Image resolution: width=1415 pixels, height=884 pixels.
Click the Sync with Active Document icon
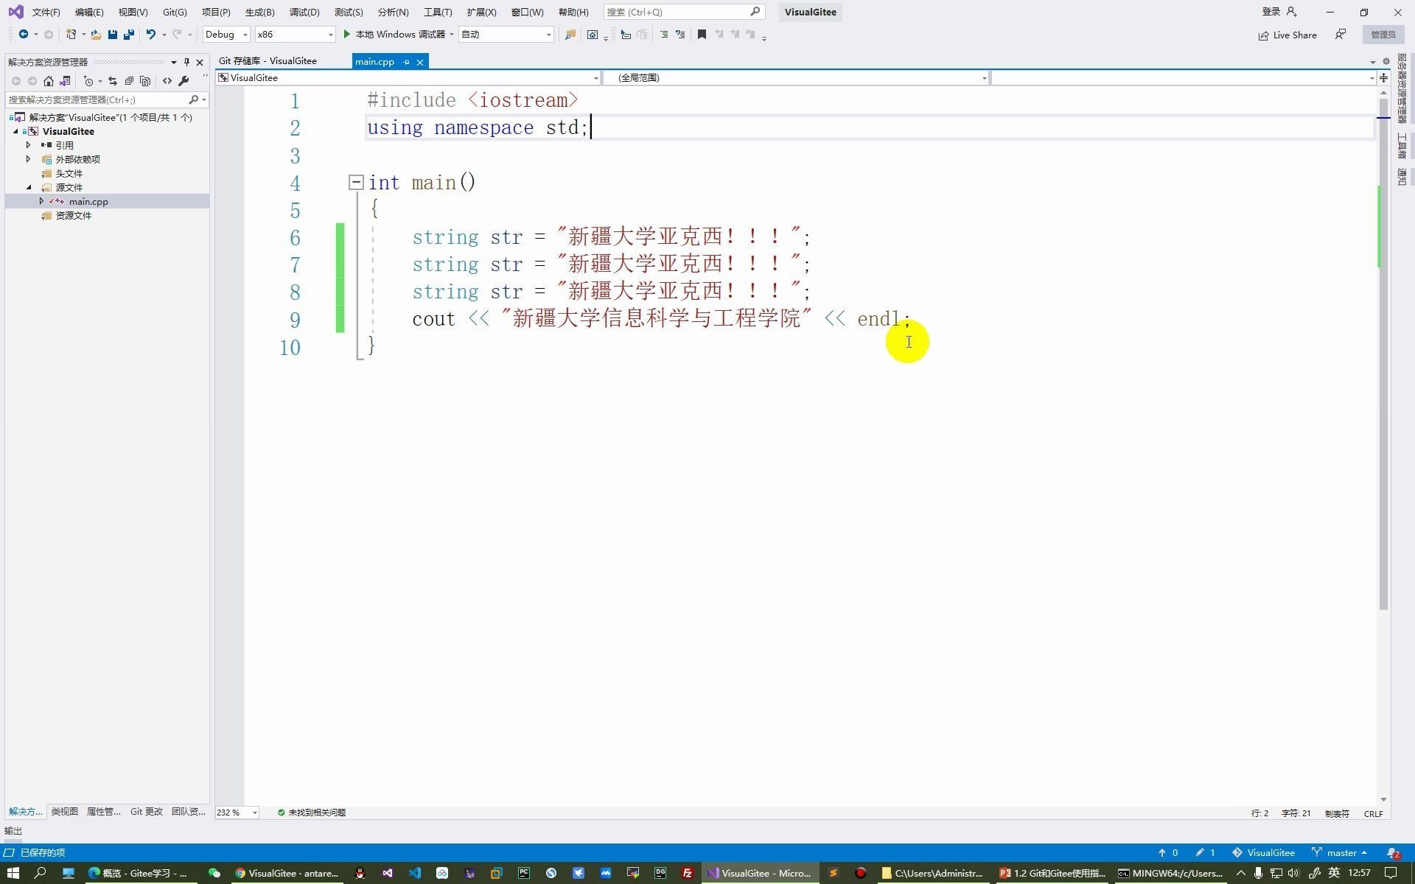click(x=113, y=81)
